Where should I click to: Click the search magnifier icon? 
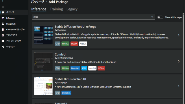coord(152,17)
